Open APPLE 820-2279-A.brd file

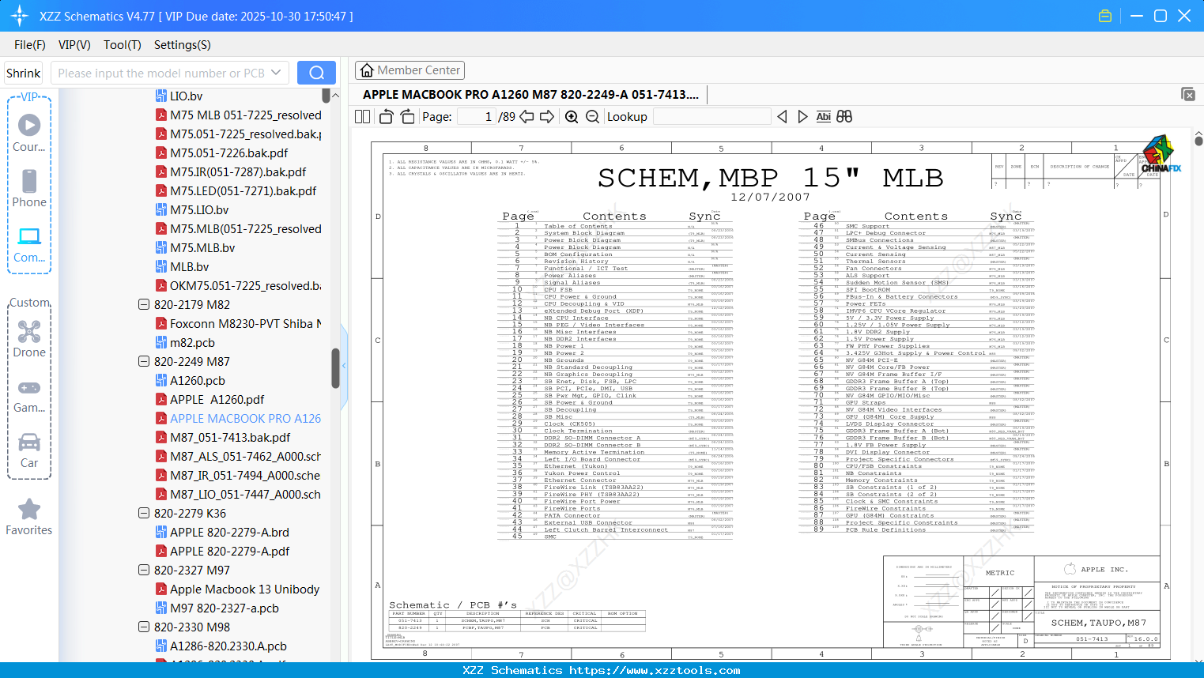tap(222, 532)
